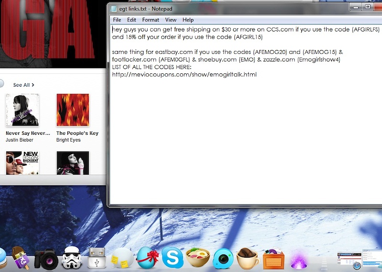Screen dimensions: 382x272
Task: Open the Never Say Never album cover
Action: [x=22, y=110]
